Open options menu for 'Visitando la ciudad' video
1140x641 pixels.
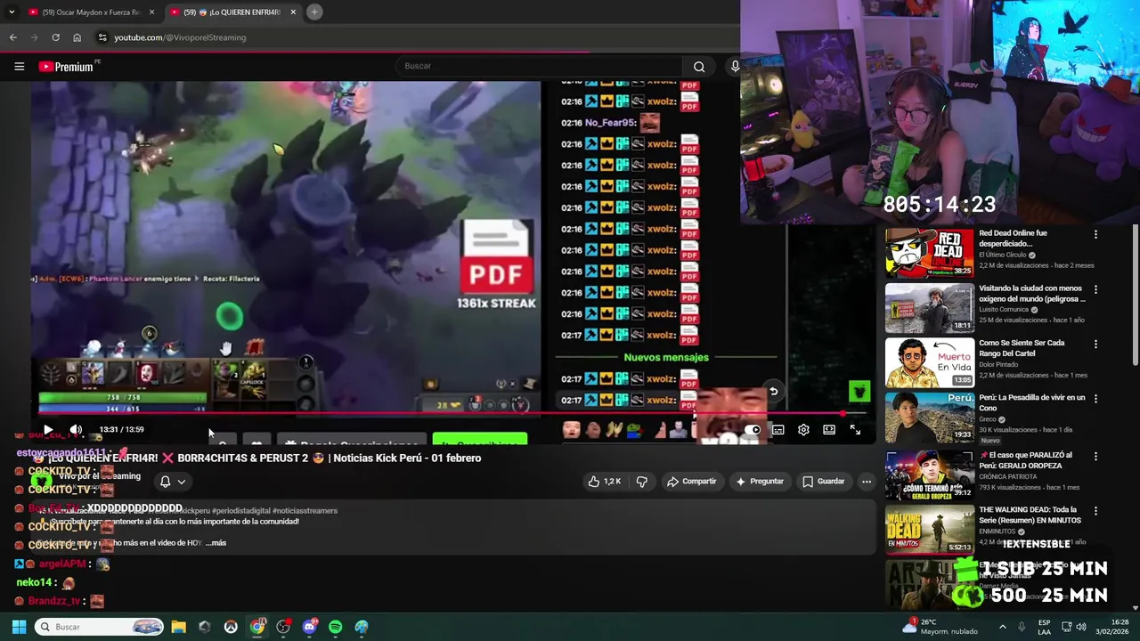[x=1095, y=290]
